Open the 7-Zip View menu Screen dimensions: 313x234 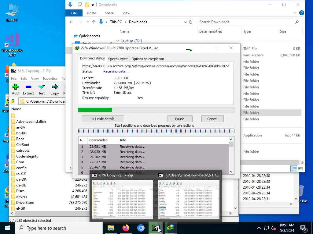[x=35, y=79]
